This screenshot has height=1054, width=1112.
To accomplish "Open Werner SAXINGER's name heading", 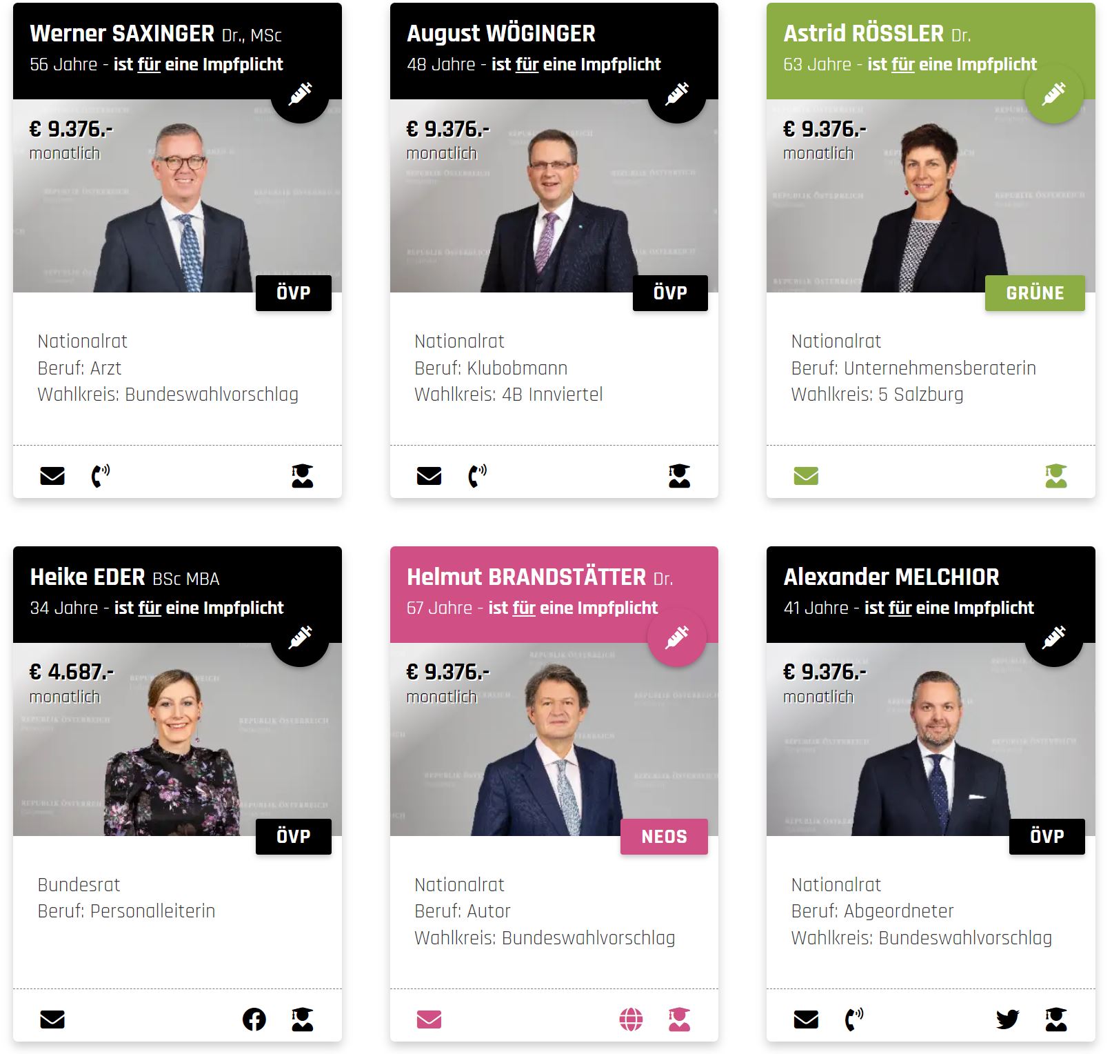I will (156, 33).
